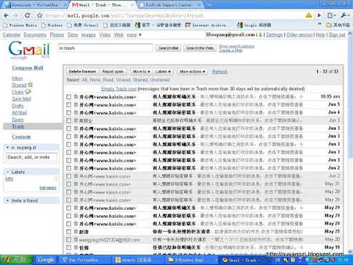353x265 pixels.
Task: Click the Starred yellow star icon
Action: pyautogui.click(x=30, y=85)
